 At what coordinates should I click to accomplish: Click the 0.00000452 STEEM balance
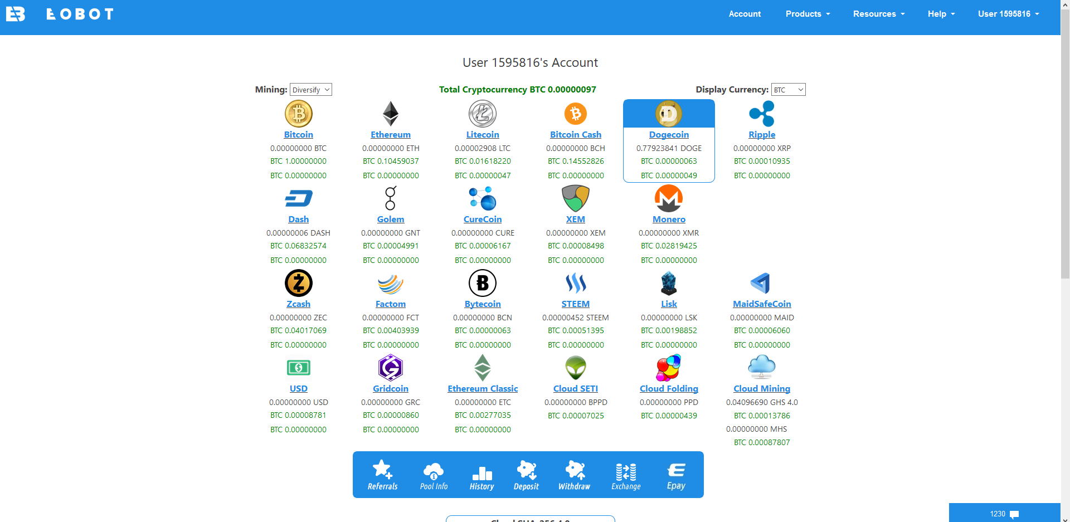[x=576, y=318]
